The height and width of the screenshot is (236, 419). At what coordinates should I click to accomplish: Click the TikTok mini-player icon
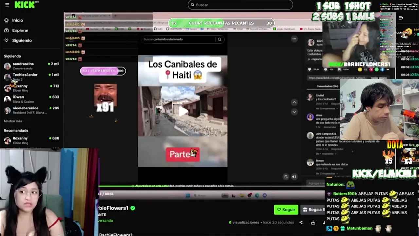click(x=286, y=177)
